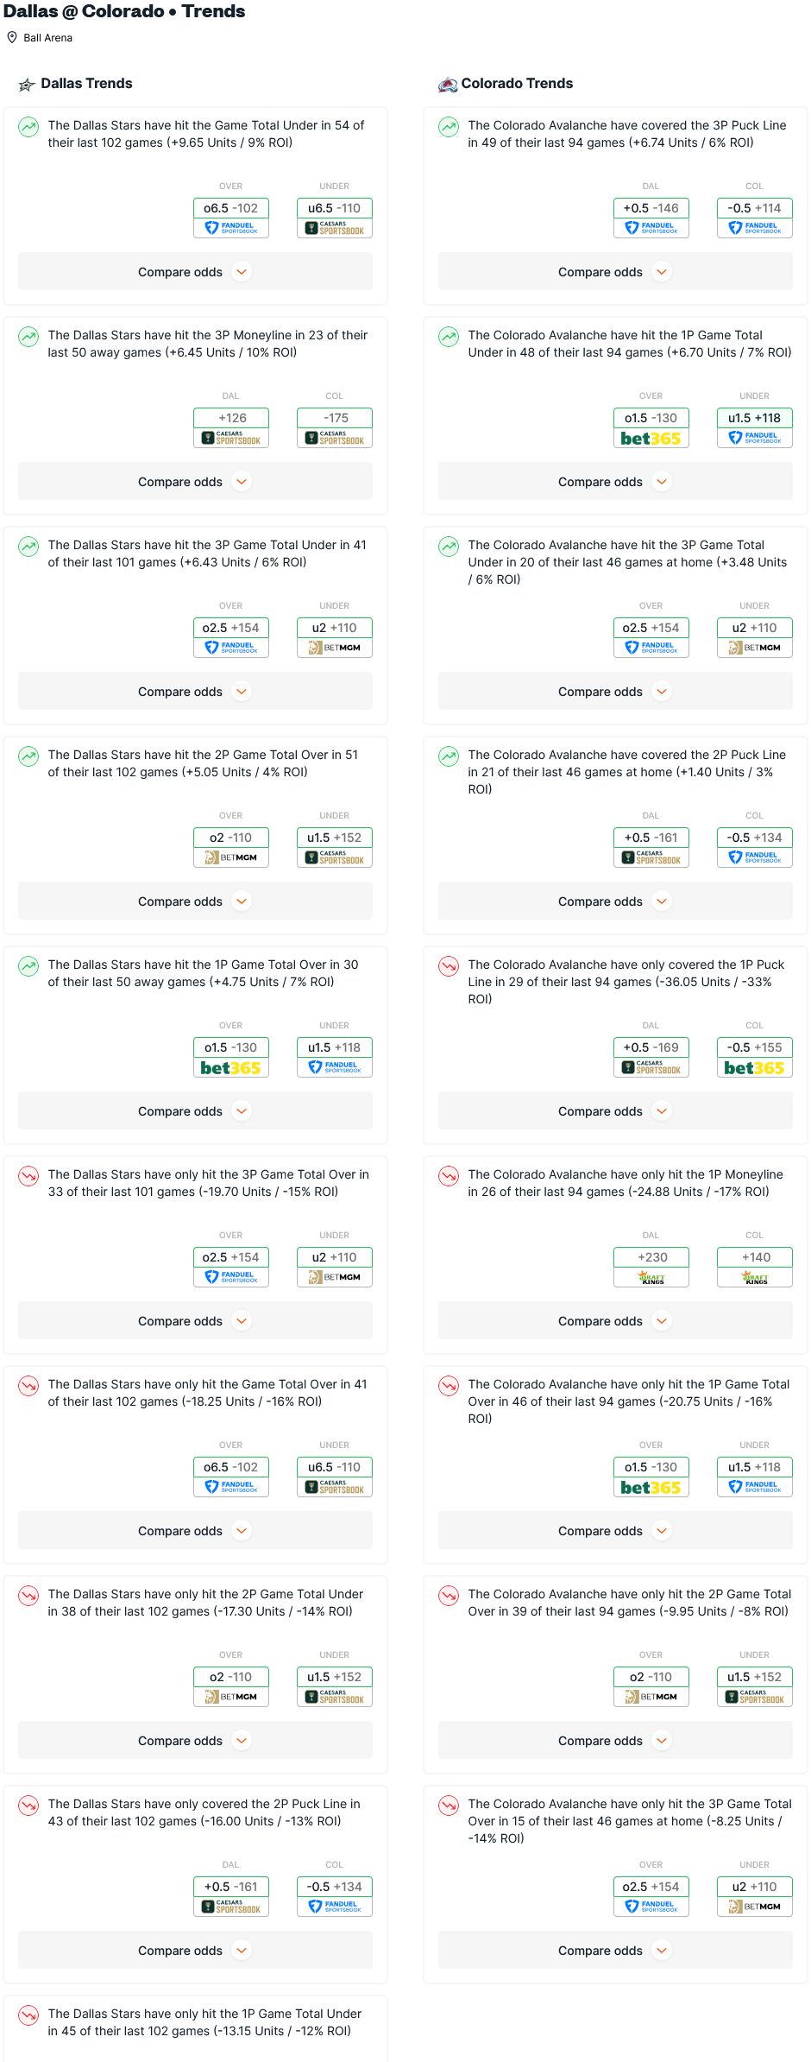811x2062 pixels.
Task: Click the Dallas +0.5 -169 puck line odds
Action: pyautogui.click(x=651, y=1047)
